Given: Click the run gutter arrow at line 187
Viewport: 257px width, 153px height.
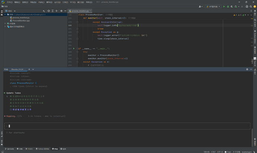Looking at the screenshot, I should [74, 48].
